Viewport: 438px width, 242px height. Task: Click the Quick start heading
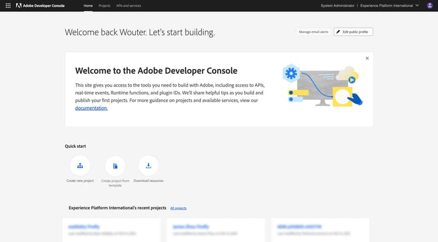coord(75,146)
